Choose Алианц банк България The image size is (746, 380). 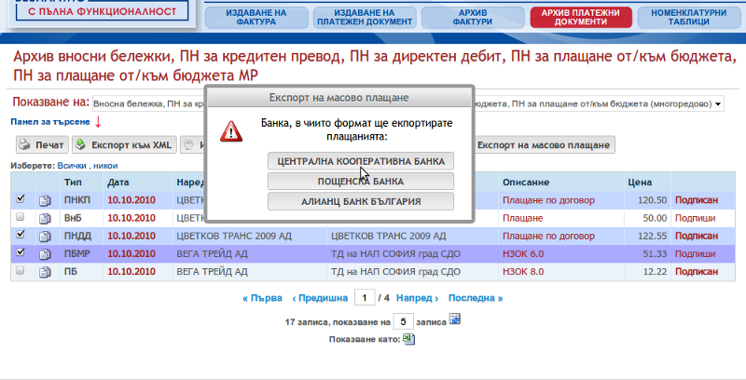361,201
